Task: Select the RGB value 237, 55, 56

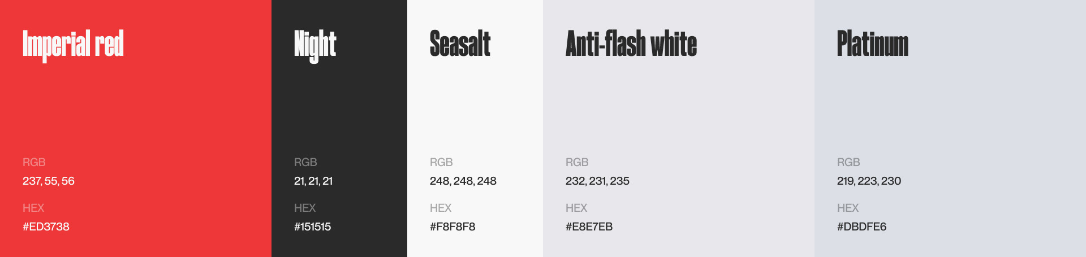Action: pyautogui.click(x=49, y=181)
